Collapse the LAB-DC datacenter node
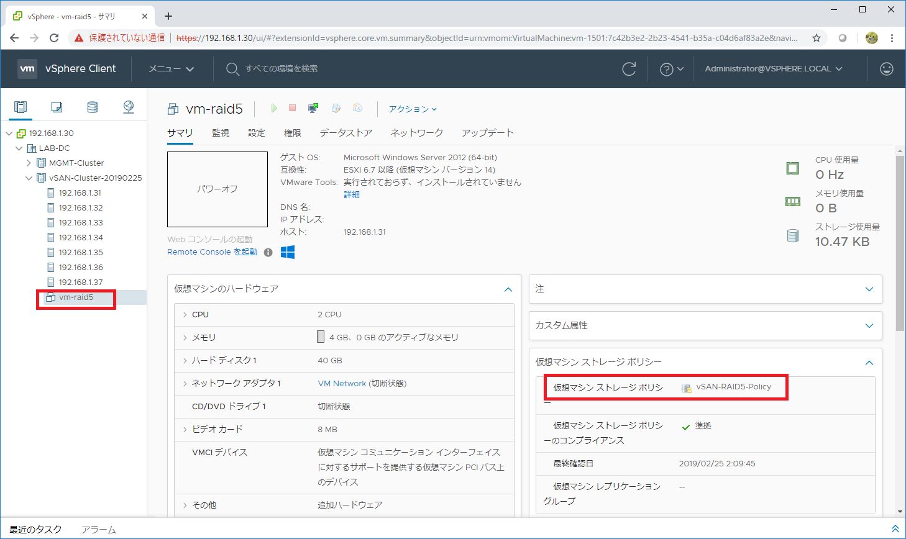Viewport: 906px width, 539px height. point(19,148)
